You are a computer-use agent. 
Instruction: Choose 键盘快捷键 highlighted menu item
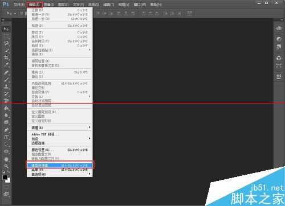pos(60,165)
